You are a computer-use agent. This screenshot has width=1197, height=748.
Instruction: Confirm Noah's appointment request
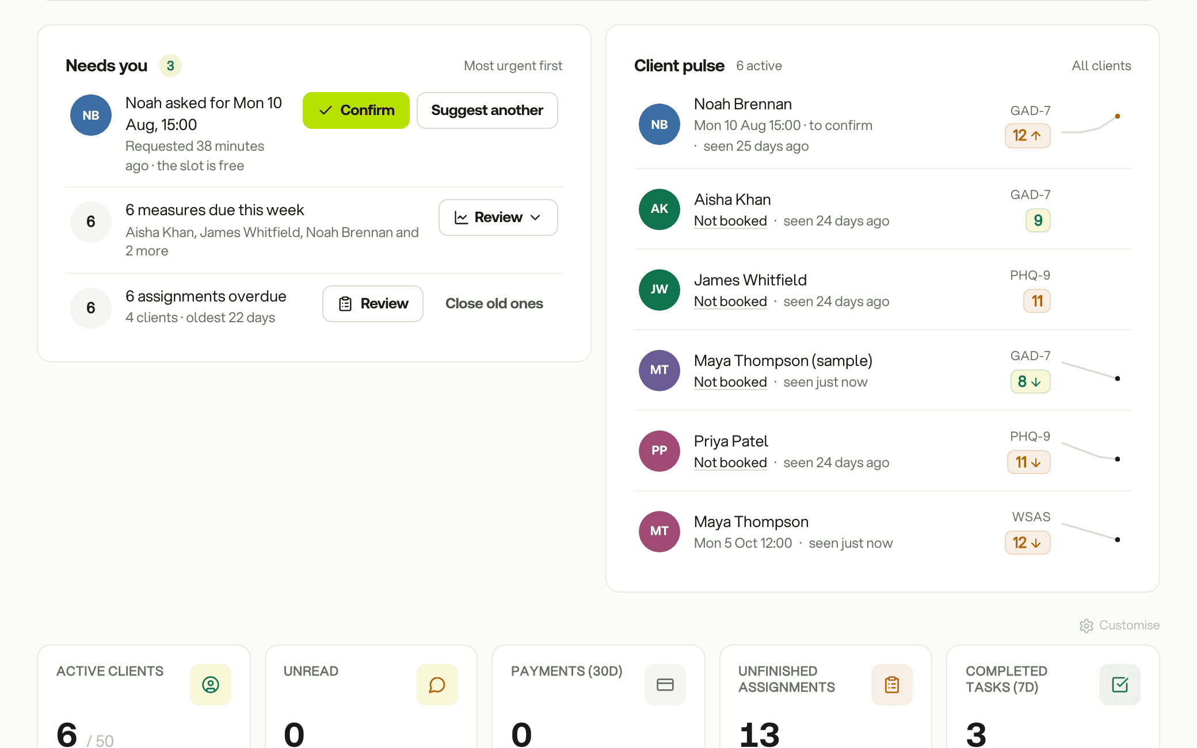click(x=356, y=110)
